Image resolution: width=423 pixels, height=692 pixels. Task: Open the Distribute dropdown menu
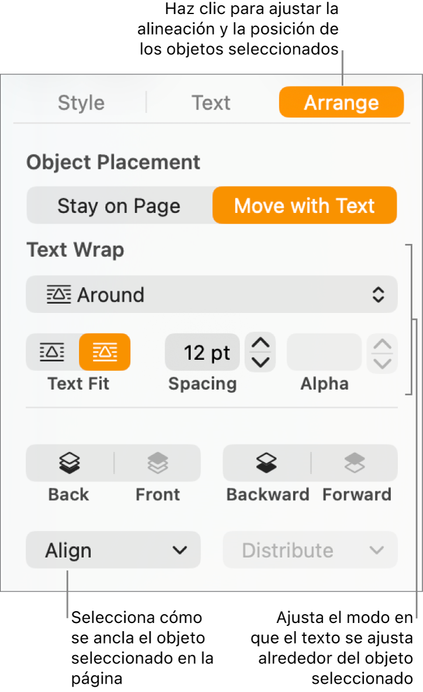310,550
